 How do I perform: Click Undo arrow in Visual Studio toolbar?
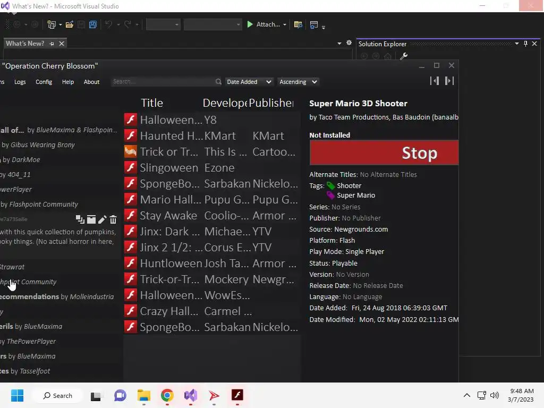click(108, 24)
